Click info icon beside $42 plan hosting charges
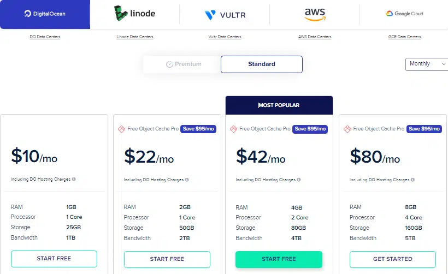Viewport: 448px width, 274px height. pos(299,180)
